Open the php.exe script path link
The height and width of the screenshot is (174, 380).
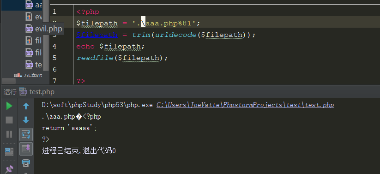(245, 105)
